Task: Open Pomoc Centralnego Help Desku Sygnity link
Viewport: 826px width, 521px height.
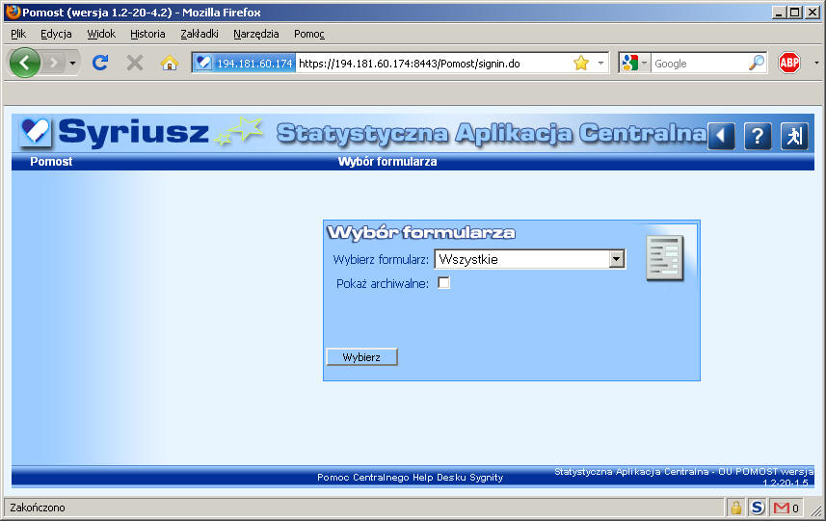Action: 410,478
